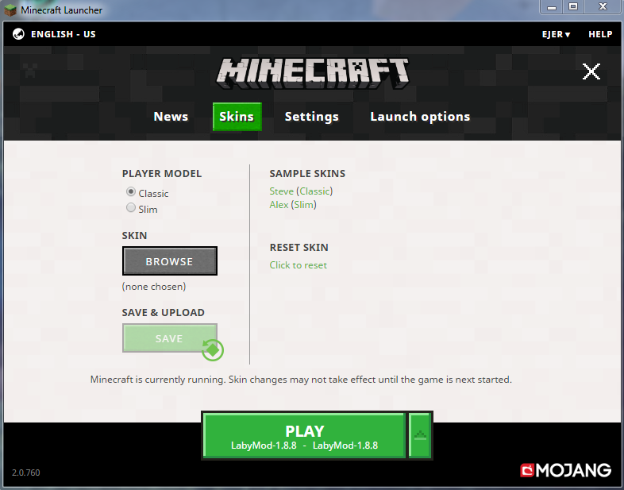Change the ENGLISH - US language setting
Image resolution: width=624 pixels, height=490 pixels.
point(64,34)
